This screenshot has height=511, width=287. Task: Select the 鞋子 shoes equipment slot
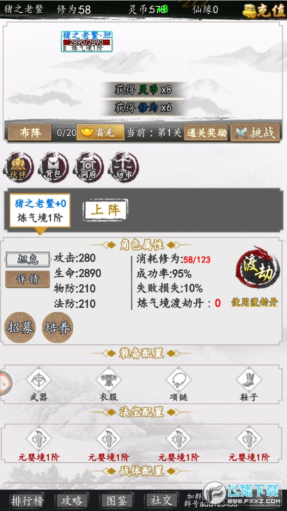click(249, 384)
